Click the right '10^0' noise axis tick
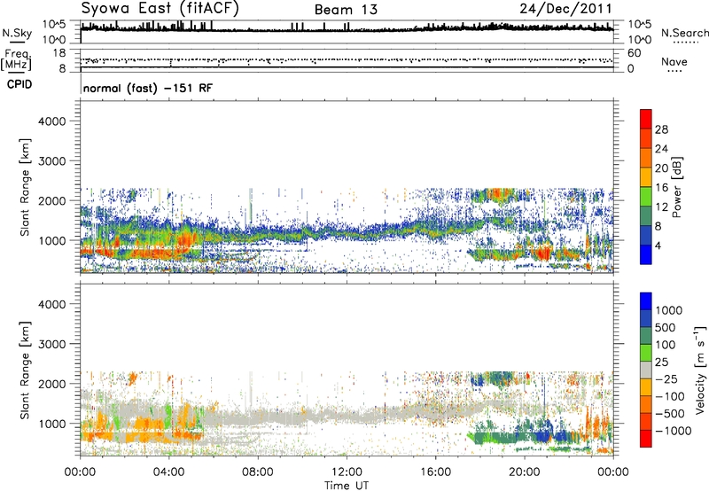709x491 pixels. [639, 40]
